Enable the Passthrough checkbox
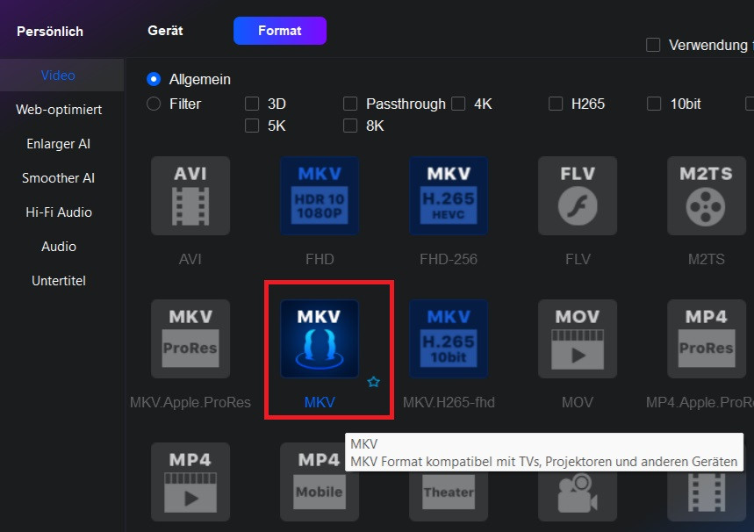 [350, 104]
